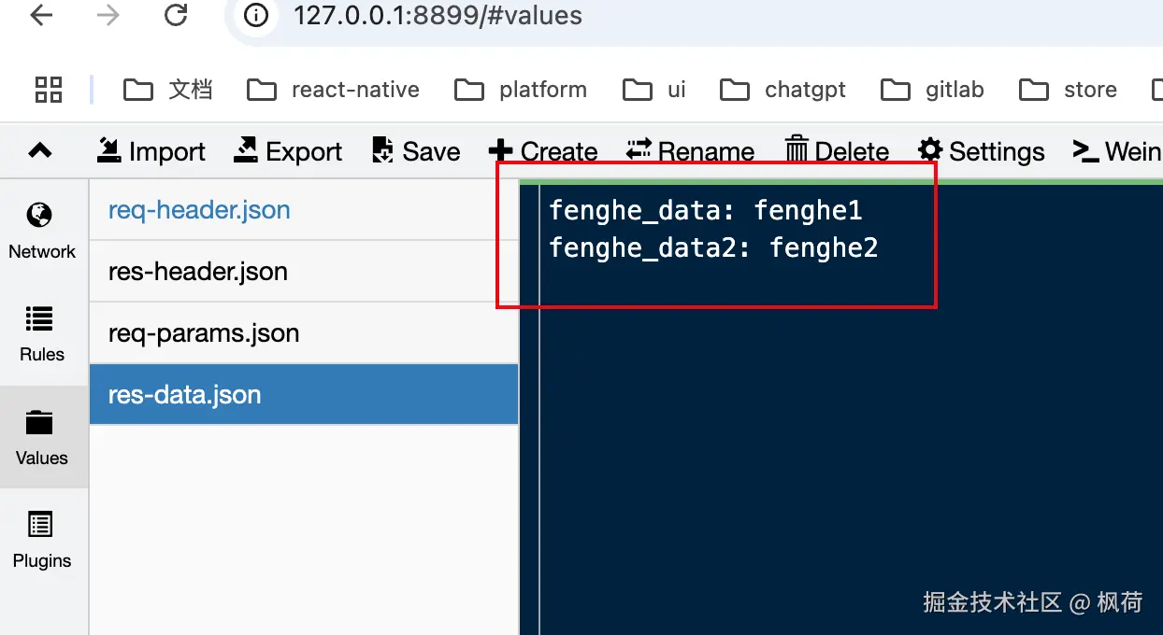Open res-header.json value file
This screenshot has width=1163, height=635.
click(x=198, y=272)
